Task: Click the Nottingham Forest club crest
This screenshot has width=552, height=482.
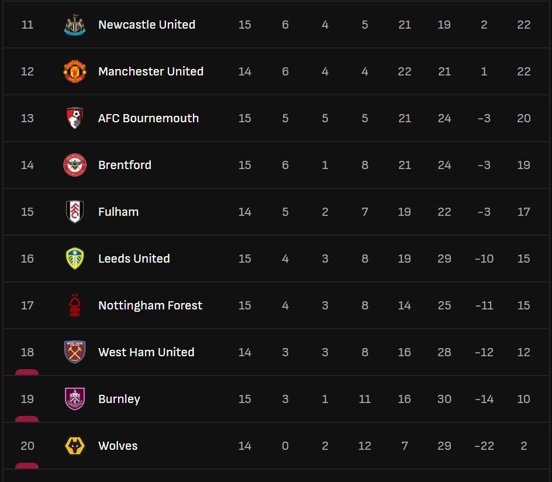Action: [x=75, y=305]
